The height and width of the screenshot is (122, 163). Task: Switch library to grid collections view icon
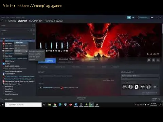click(34, 25)
